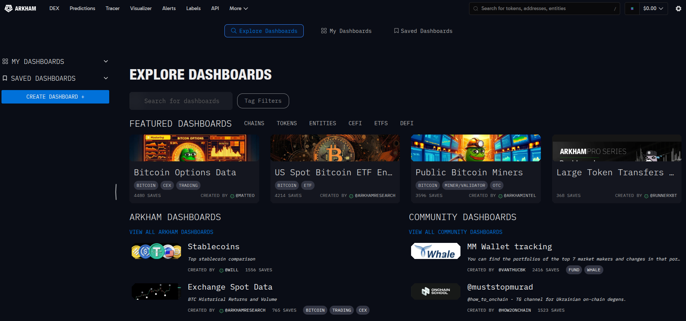Filter featured dashboards by CEFI
Screen dimensions: 686x321
(x=355, y=123)
